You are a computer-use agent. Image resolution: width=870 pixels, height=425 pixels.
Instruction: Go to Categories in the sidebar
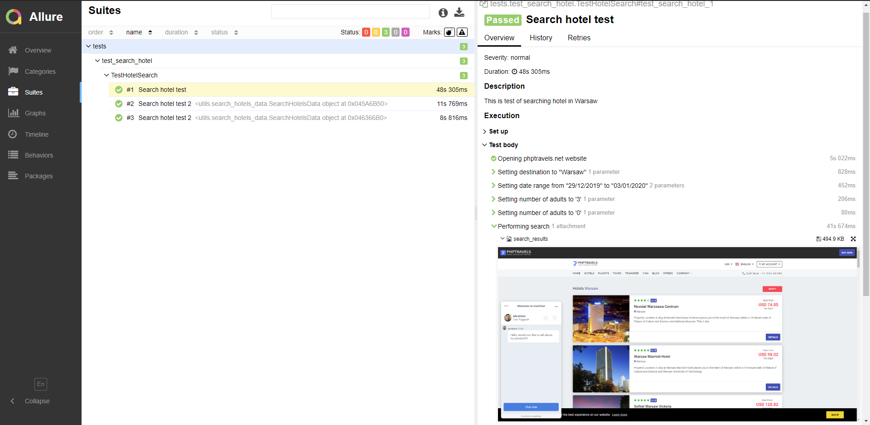(40, 72)
